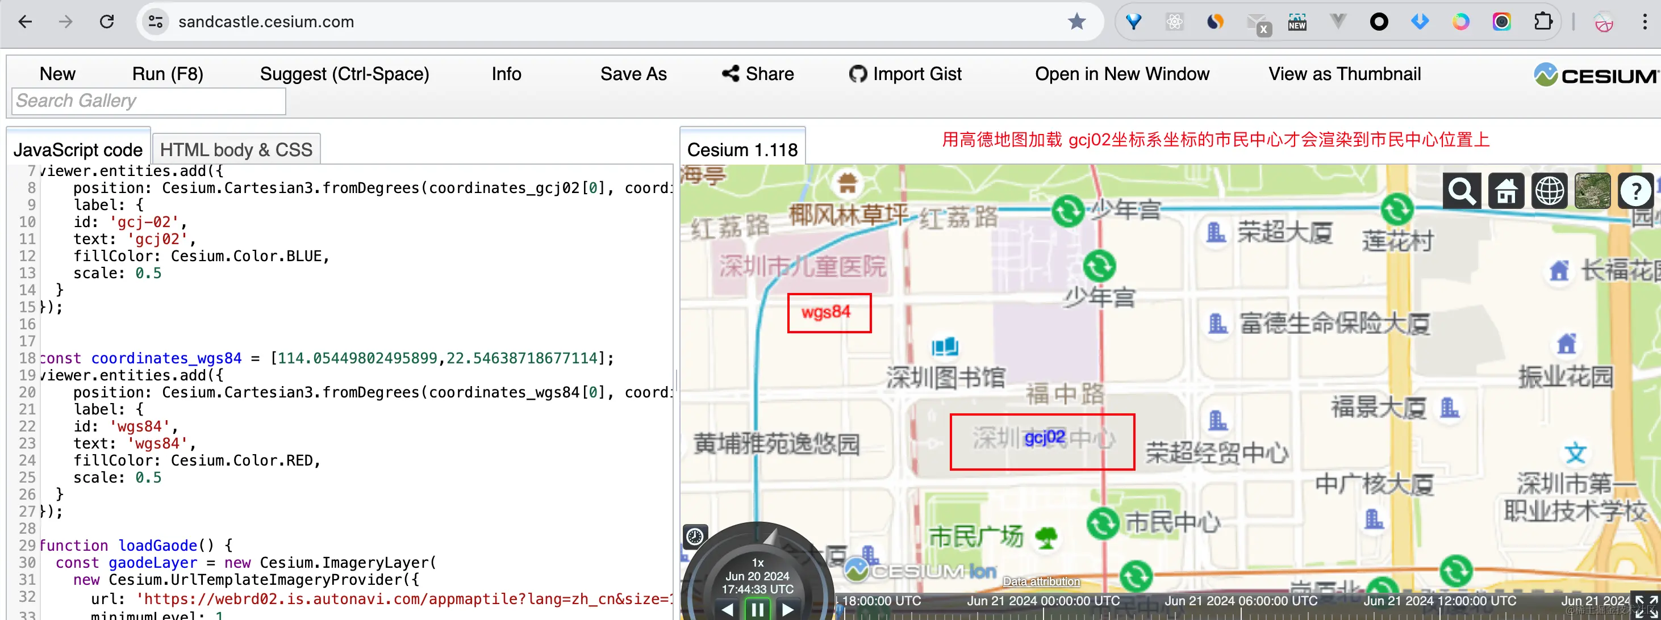Image resolution: width=1661 pixels, height=620 pixels.
Task: Click timeline at Jun 21 06:00:00 UTC
Action: [1241, 609]
